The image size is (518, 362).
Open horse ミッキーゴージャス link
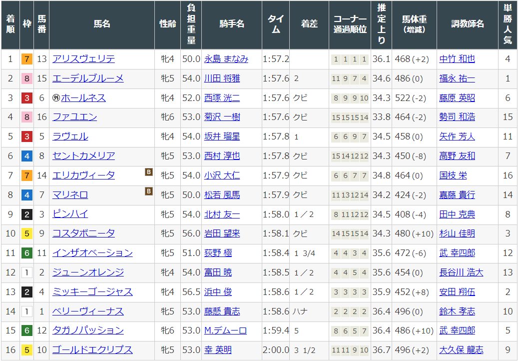(x=92, y=292)
